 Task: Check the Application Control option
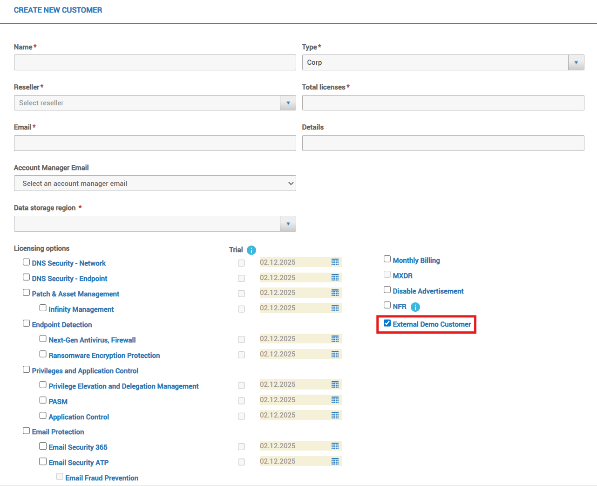pos(43,416)
